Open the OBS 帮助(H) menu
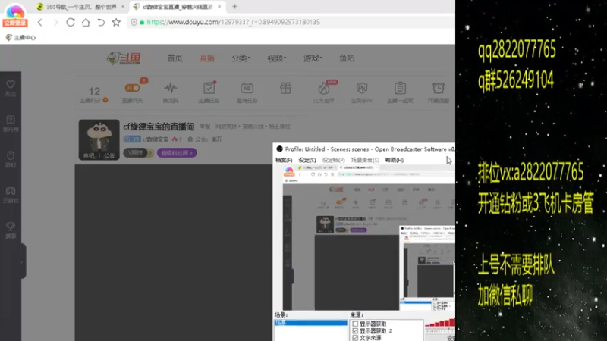607x341 pixels. click(394, 160)
